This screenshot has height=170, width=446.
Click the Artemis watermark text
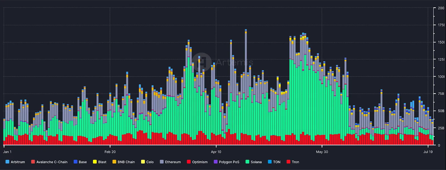(234, 62)
